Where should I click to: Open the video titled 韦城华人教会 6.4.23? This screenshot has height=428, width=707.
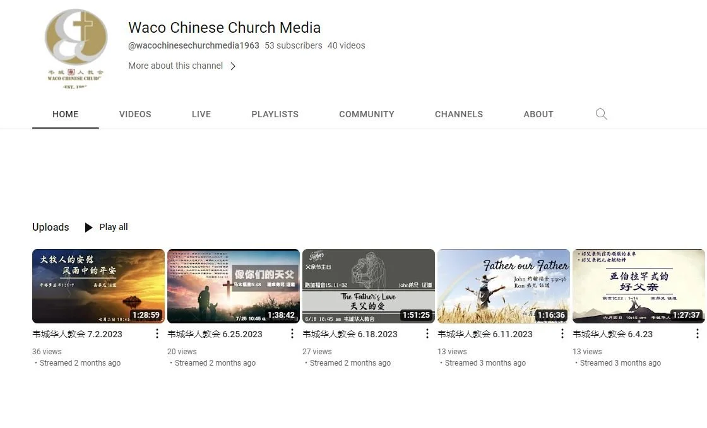613,334
